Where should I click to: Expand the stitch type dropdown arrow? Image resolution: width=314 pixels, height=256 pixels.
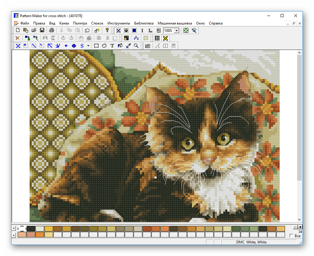coord(88,46)
